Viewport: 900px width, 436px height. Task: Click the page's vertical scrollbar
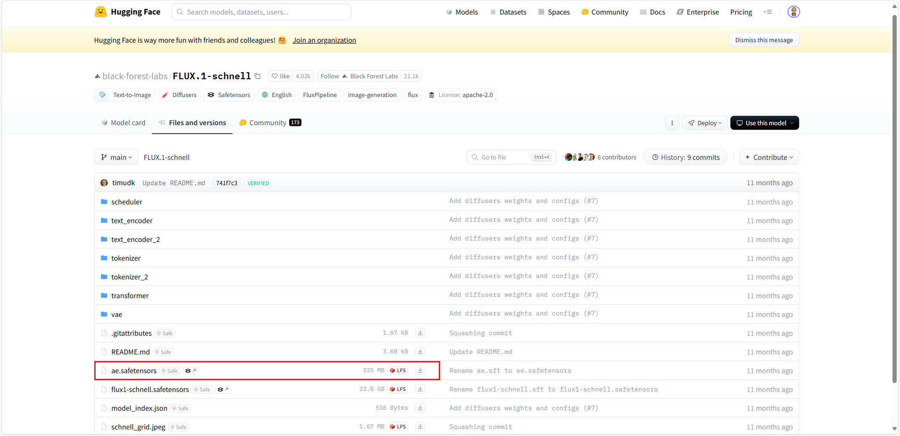894,188
